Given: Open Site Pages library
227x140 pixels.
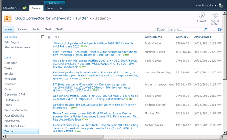Looking at the screenshot, I should 11,42.
